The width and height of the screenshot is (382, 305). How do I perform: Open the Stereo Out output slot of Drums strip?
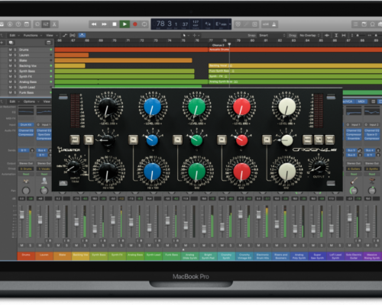click(x=26, y=163)
